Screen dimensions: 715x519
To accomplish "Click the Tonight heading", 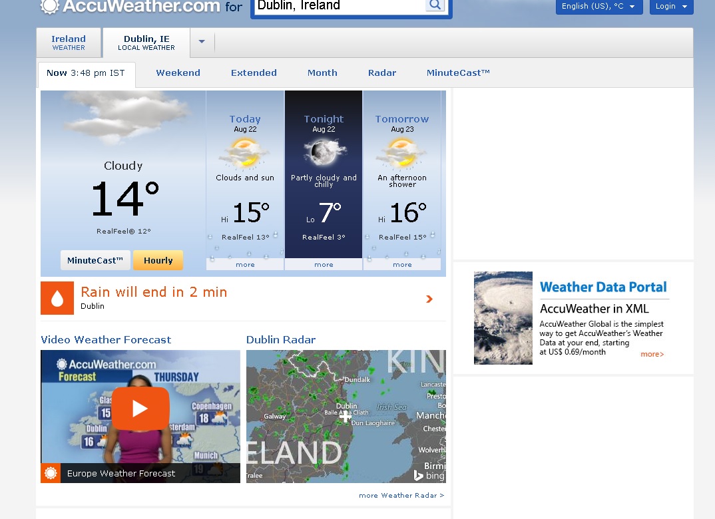I will click(324, 119).
